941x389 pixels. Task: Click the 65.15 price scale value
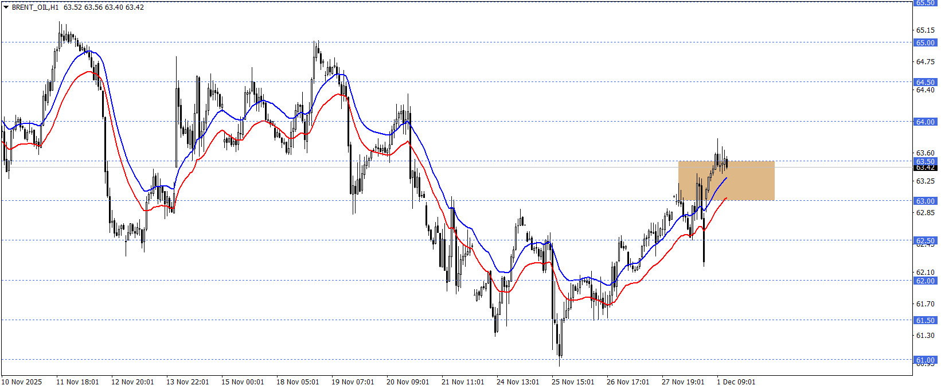point(925,30)
